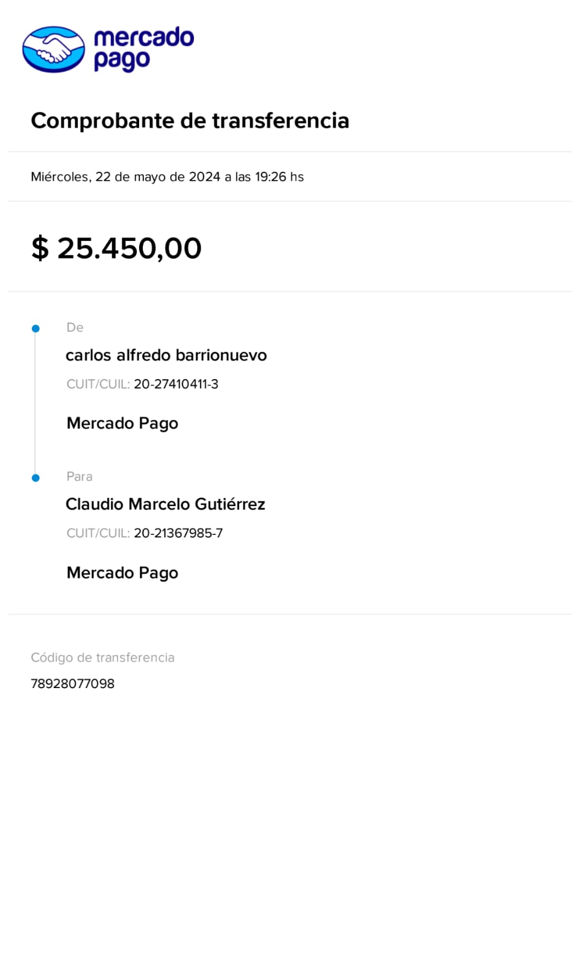Select the amount 25.450,00

[129, 248]
